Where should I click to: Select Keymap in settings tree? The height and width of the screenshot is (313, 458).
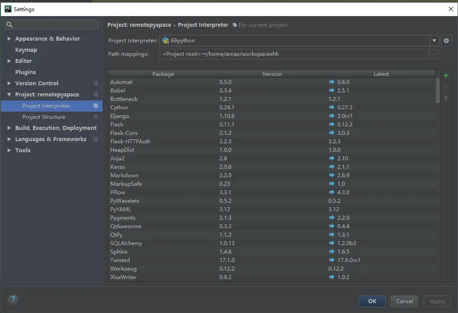tap(26, 50)
